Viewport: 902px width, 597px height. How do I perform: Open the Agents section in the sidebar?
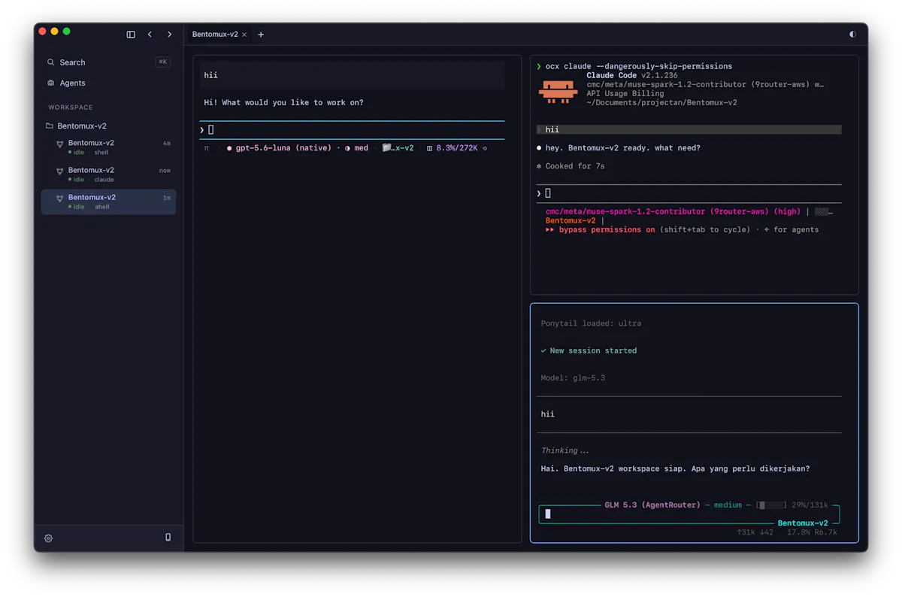coord(109,83)
